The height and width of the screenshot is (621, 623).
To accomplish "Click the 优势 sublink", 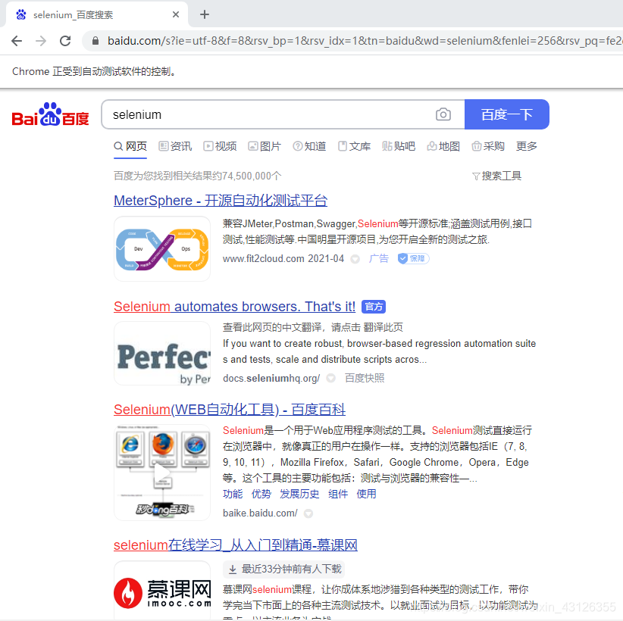I will coord(261,494).
